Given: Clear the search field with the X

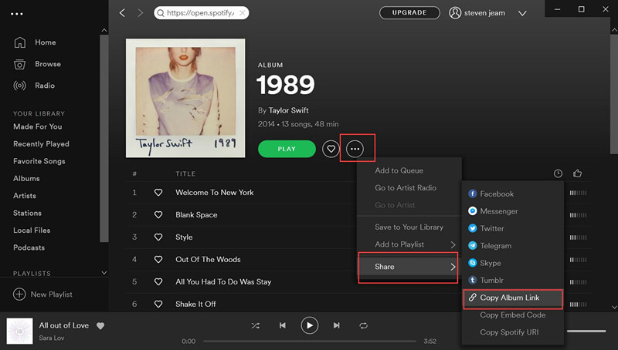Looking at the screenshot, I should (243, 13).
